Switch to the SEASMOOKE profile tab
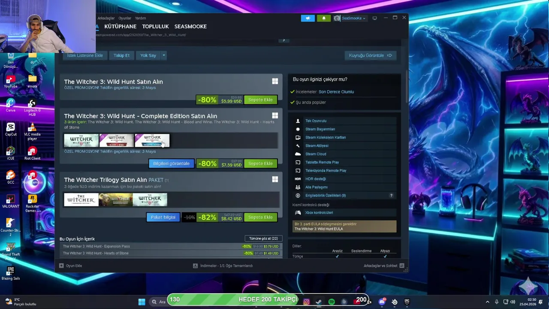This screenshot has height=309, width=549. pyautogui.click(x=190, y=27)
